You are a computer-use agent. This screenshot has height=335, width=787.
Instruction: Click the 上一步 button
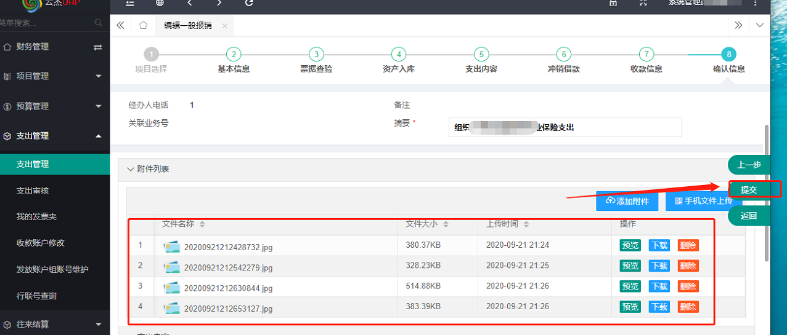click(x=749, y=165)
